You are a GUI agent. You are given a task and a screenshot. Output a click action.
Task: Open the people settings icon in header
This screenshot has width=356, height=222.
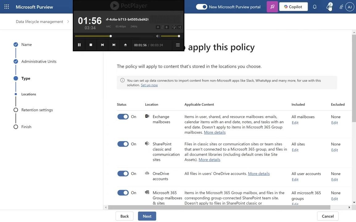341,7
